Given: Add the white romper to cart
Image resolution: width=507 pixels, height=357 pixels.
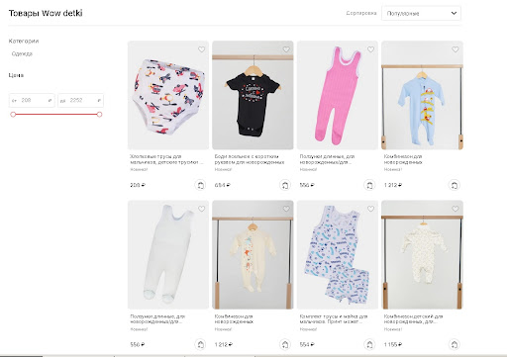Looking at the screenshot, I should 200,345.
